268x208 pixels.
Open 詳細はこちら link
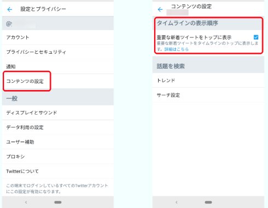pos(177,49)
